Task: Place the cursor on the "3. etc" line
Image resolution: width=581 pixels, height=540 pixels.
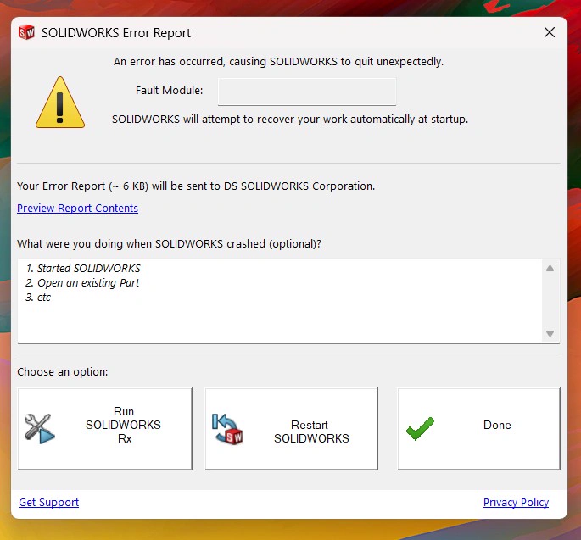Action: [x=38, y=298]
